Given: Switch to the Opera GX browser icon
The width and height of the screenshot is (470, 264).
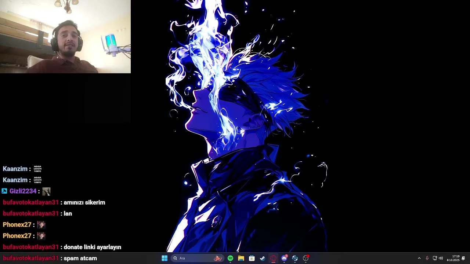Looking at the screenshot, I should 273,258.
